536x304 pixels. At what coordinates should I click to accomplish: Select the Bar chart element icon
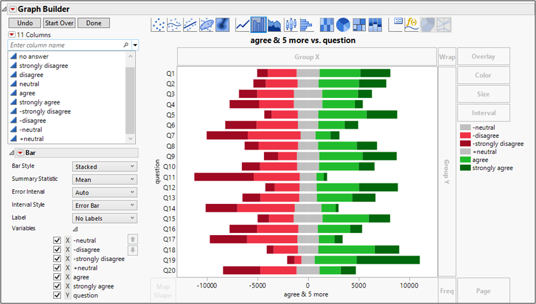pos(258,25)
